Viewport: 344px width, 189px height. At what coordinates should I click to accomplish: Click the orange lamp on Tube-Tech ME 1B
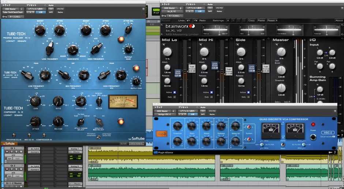(x=136, y=68)
